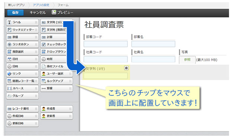Select the 作成者 field chip

click(57, 109)
